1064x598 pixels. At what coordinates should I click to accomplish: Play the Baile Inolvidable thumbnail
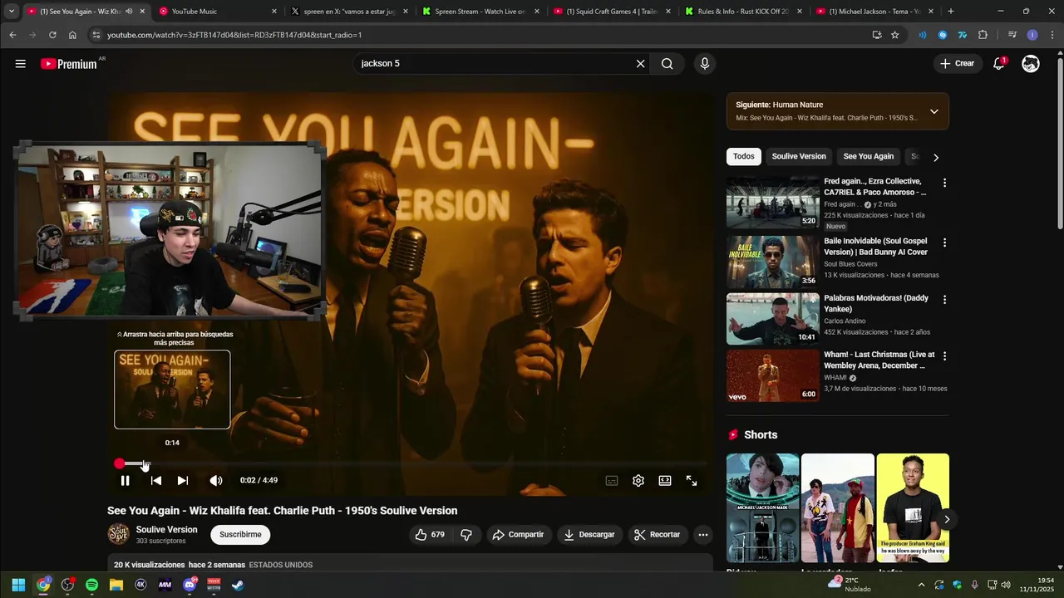773,262
